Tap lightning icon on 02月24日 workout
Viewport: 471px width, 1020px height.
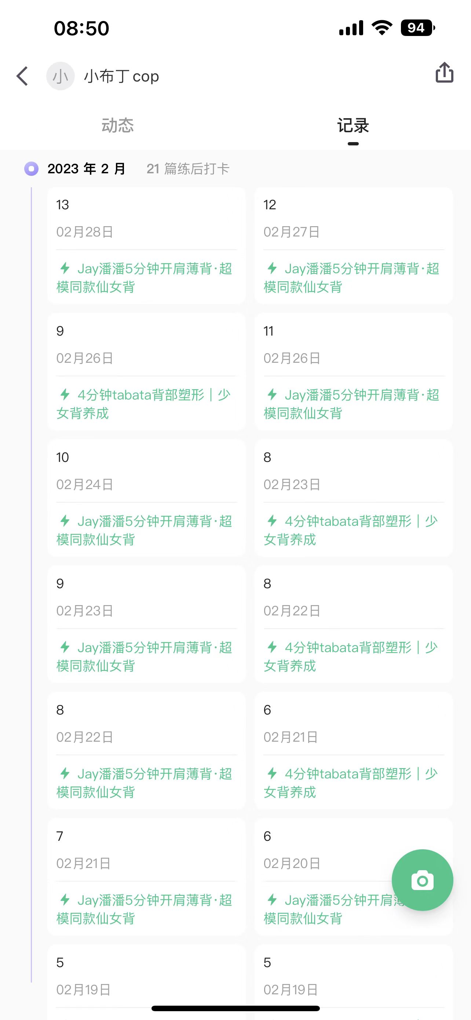pos(65,521)
